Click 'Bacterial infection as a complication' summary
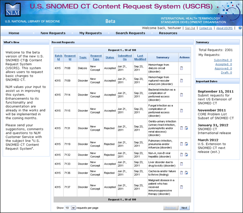The height and width of the screenshot is (213, 243). click(162, 95)
